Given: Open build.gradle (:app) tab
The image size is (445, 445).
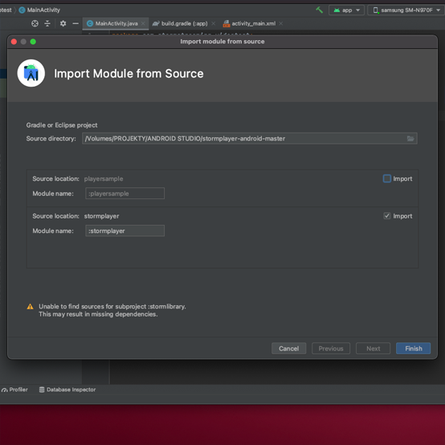Looking at the screenshot, I should (184, 23).
